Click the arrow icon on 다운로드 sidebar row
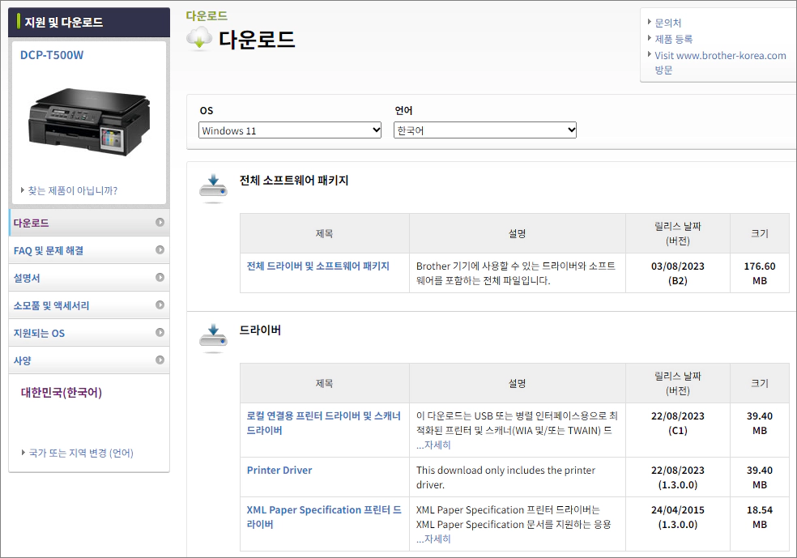Viewport: 797px width, 558px height. coord(160,222)
